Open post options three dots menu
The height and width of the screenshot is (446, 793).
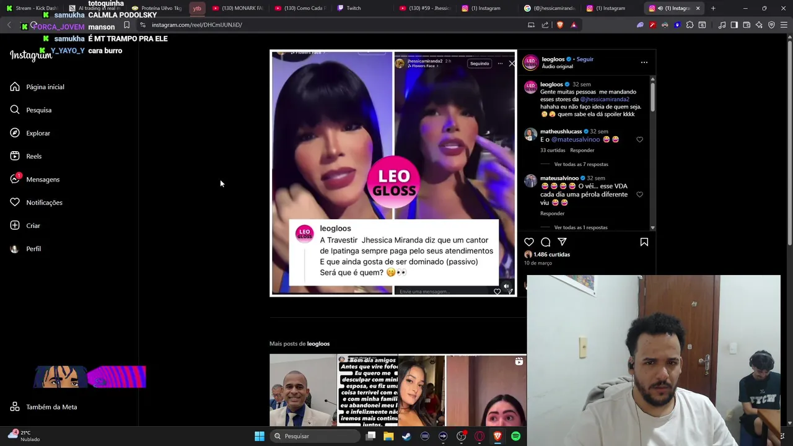[x=644, y=63]
